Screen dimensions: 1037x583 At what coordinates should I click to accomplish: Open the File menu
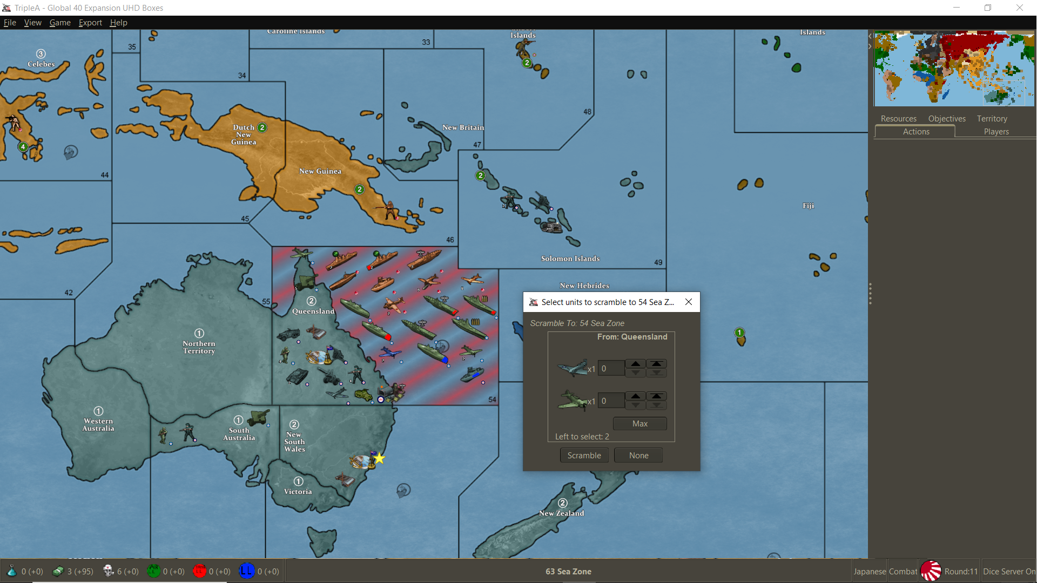10,23
